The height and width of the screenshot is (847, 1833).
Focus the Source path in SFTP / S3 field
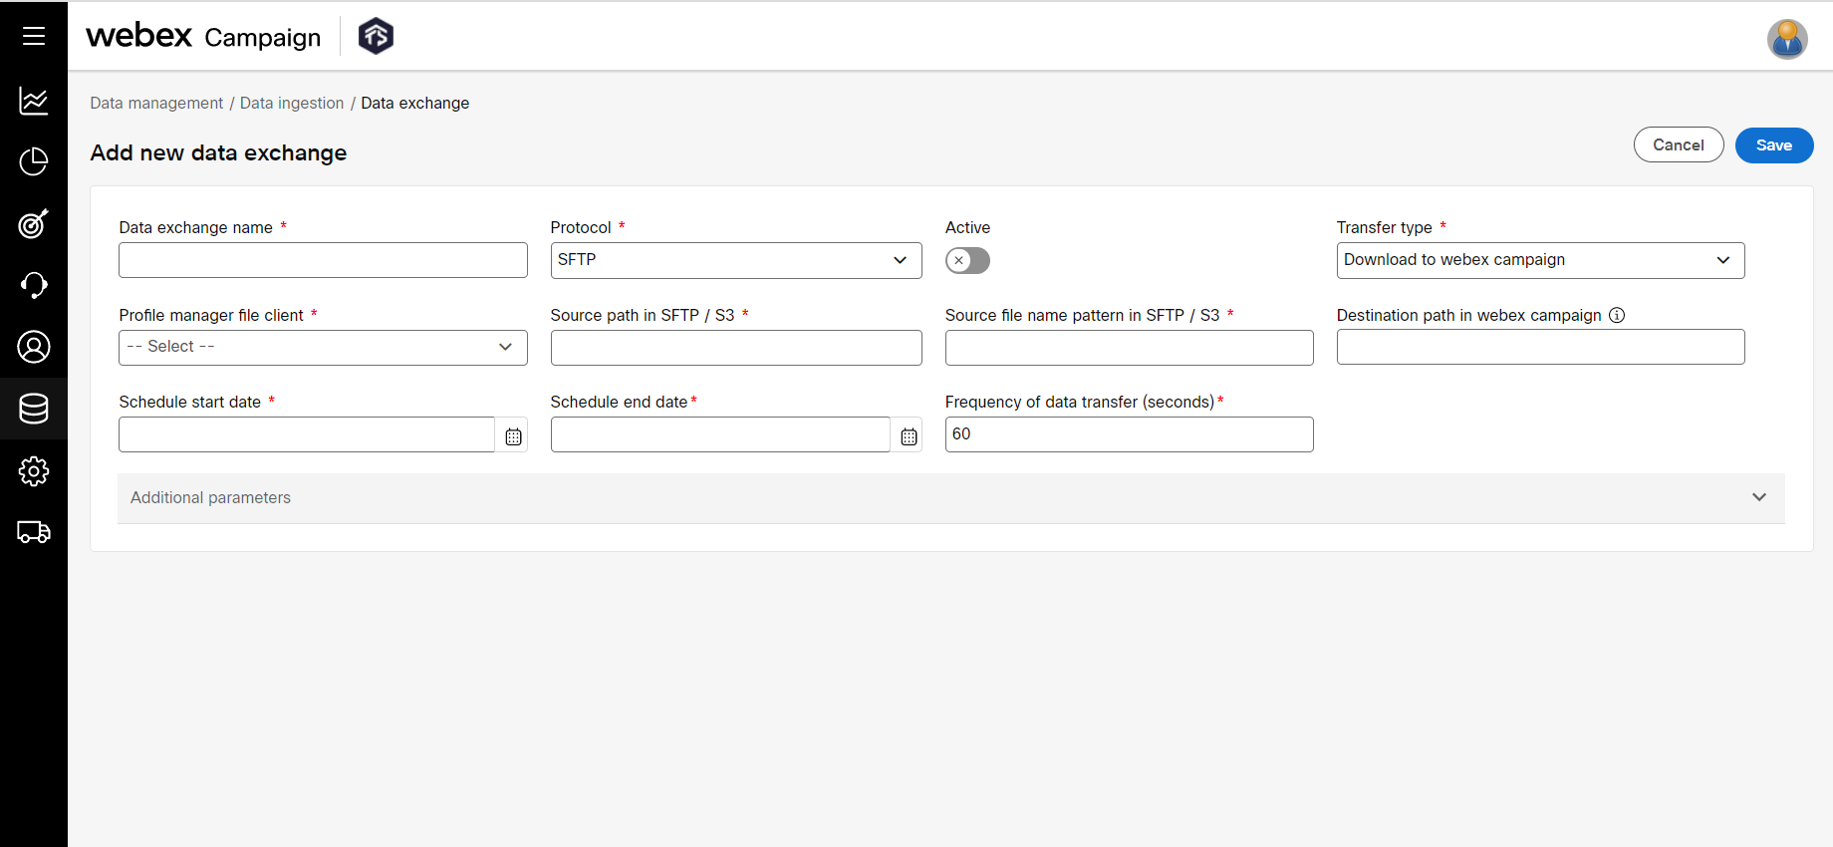pos(736,347)
